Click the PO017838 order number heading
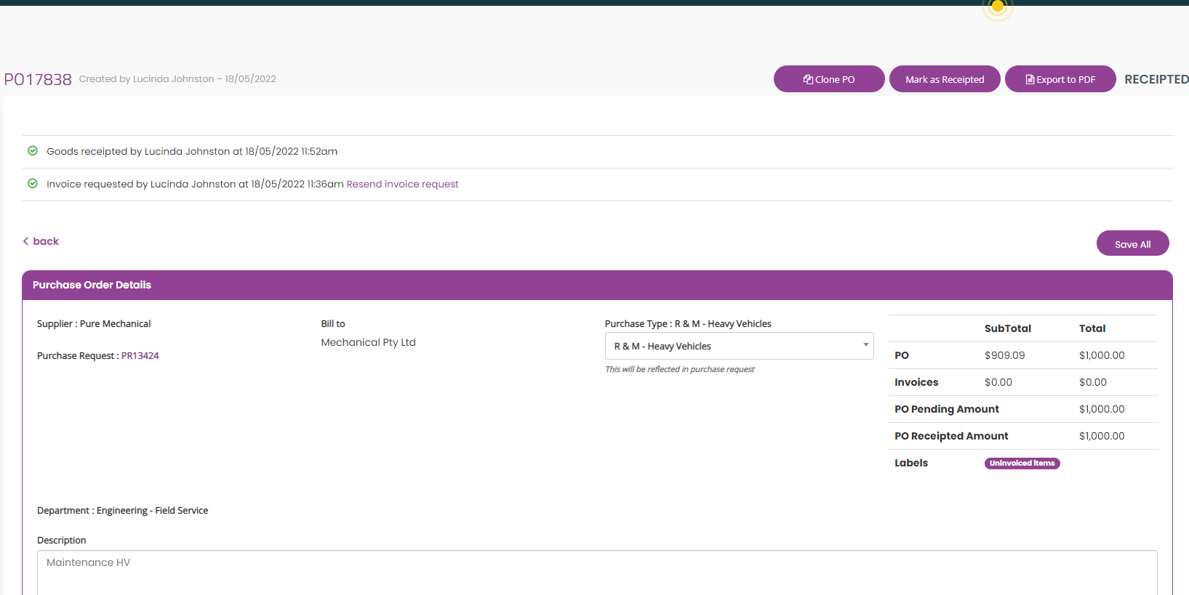Viewport: 1189px width, 595px height. [38, 80]
